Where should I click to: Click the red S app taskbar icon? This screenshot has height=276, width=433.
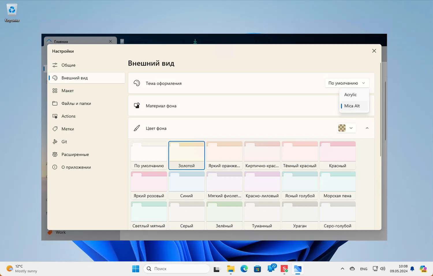click(284, 269)
